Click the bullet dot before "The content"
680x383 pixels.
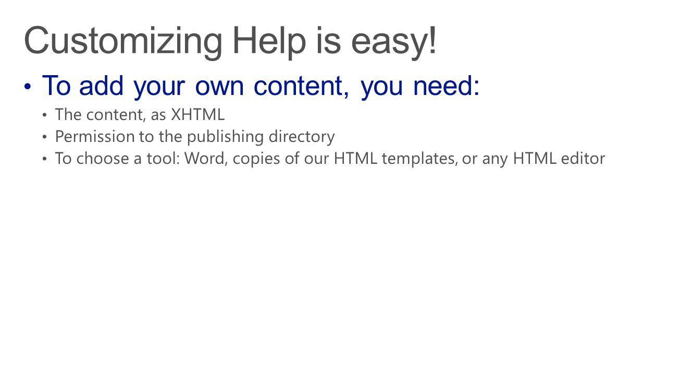coord(45,115)
